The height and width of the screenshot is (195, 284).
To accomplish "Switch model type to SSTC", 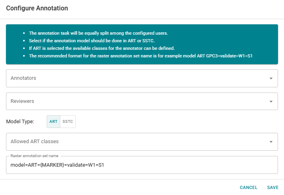I will point(68,122).
